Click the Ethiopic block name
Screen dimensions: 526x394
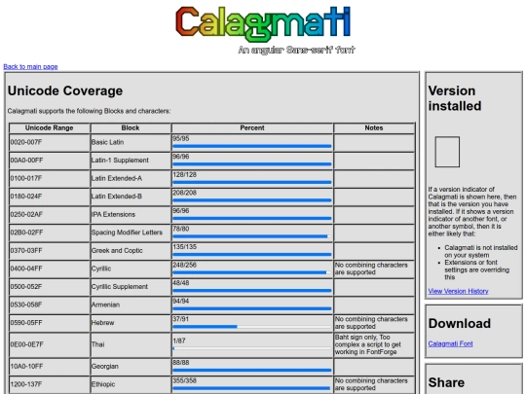click(103, 384)
